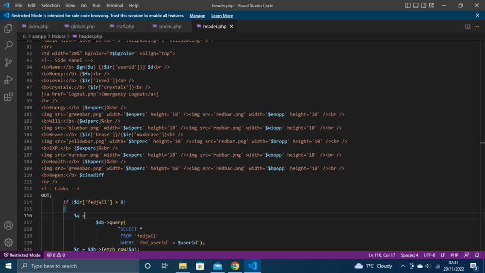Open Google Chrome from the taskbar
This screenshot has width=485, height=273.
click(x=235, y=266)
